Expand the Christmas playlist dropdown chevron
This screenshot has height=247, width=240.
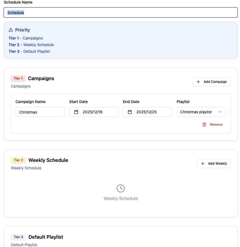[x=220, y=112]
